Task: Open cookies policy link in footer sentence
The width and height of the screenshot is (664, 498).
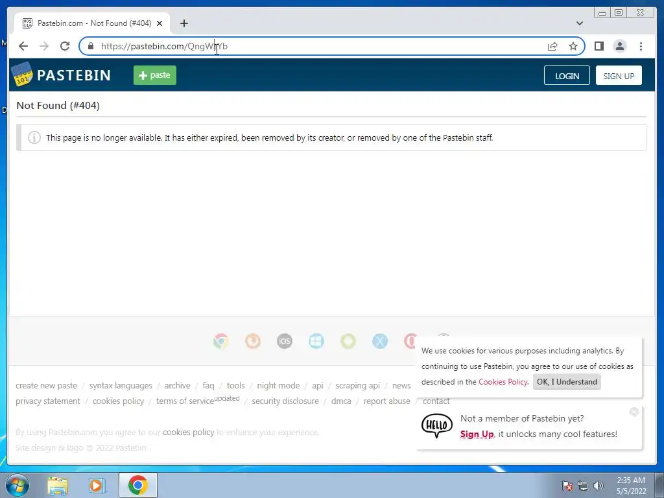Action: [189, 432]
